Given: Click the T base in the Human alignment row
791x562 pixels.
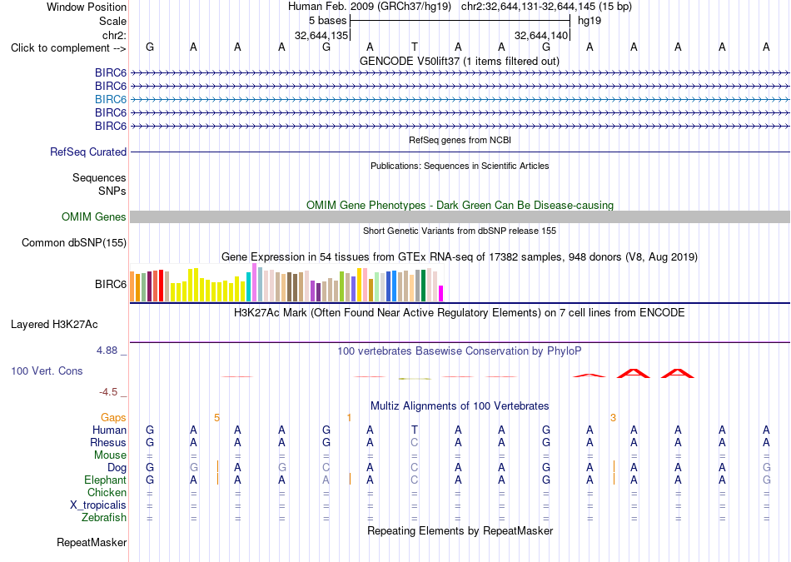Looking at the screenshot, I should point(414,430).
